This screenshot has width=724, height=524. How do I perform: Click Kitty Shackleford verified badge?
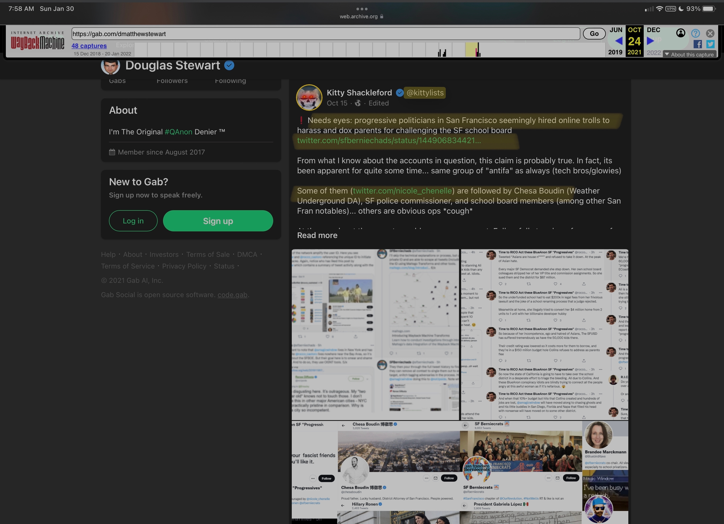pyautogui.click(x=400, y=93)
